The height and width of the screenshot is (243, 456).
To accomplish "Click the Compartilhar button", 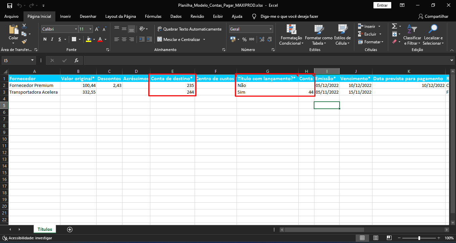I will [x=433, y=16].
